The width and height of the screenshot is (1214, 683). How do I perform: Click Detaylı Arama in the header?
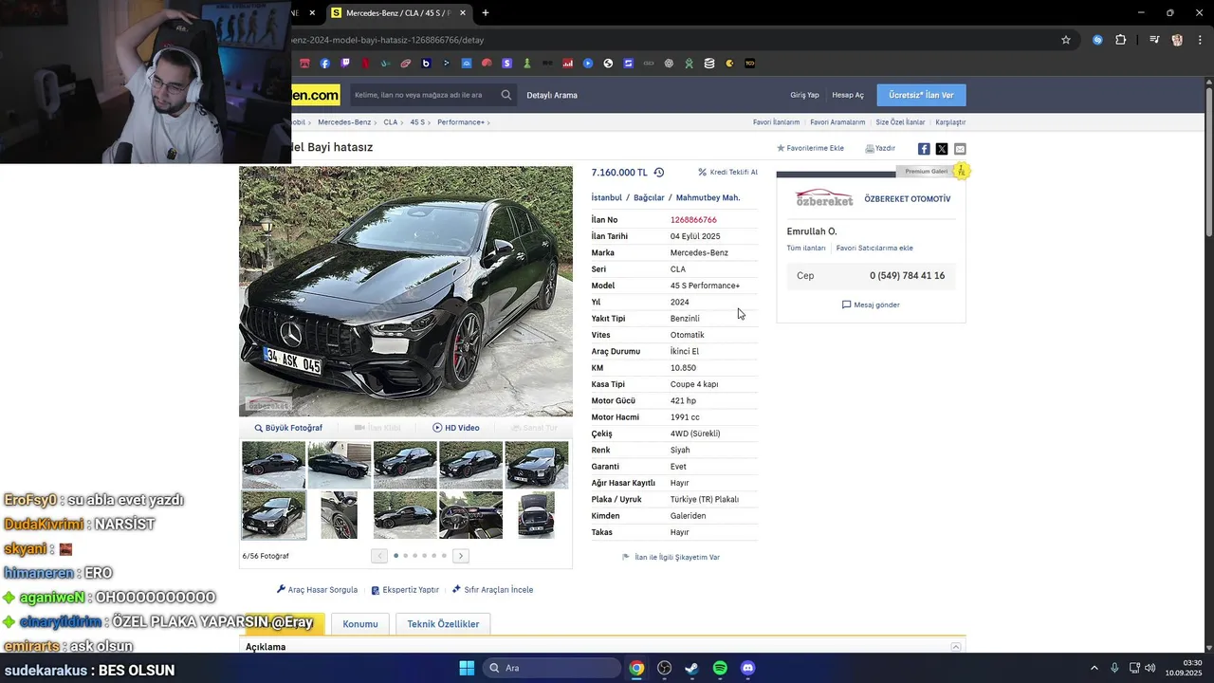[552, 95]
